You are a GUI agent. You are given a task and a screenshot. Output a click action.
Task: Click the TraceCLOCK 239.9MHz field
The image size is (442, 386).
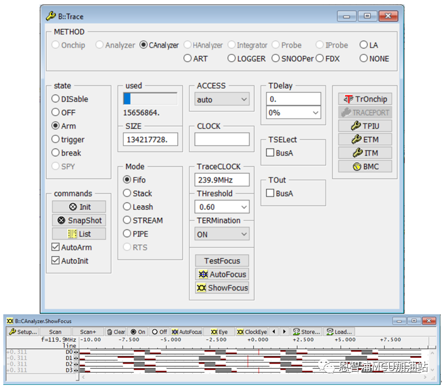coord(222,180)
